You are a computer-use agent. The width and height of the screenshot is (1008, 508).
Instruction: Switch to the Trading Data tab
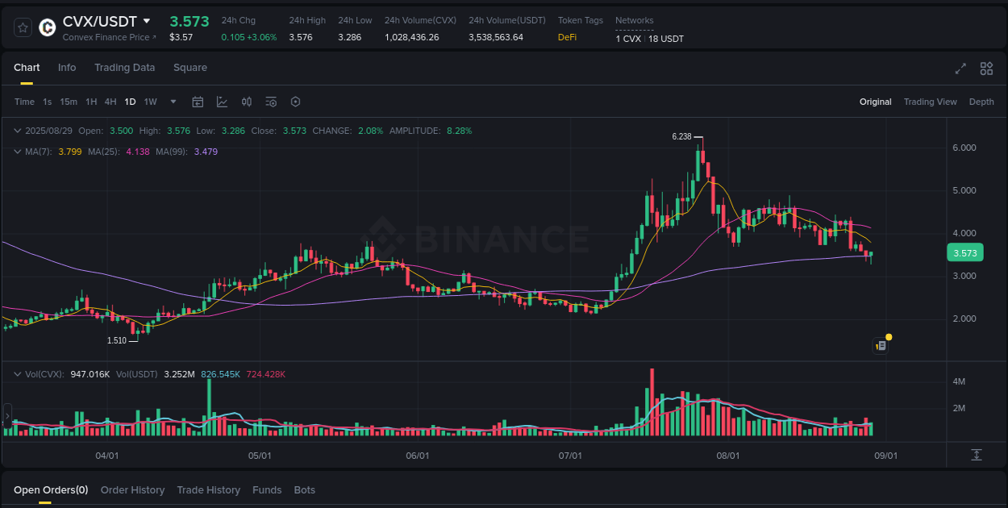click(x=124, y=68)
